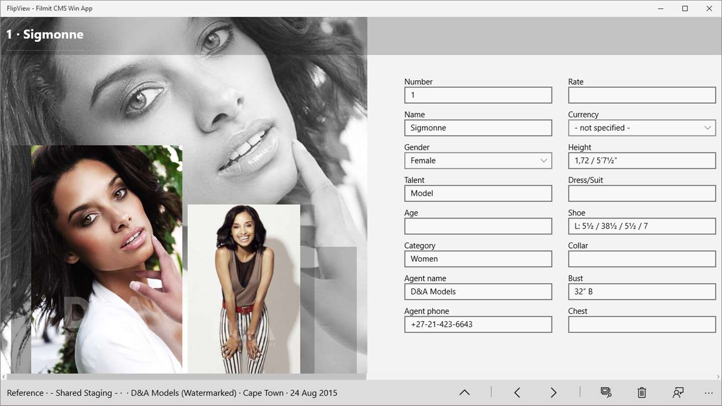Click the full-body striped pants photo

coord(244,289)
